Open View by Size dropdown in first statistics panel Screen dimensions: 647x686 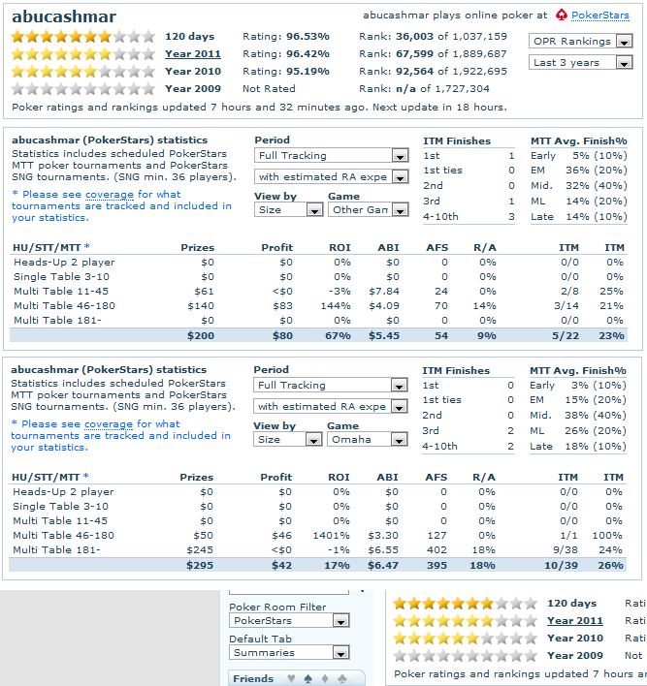coord(288,209)
